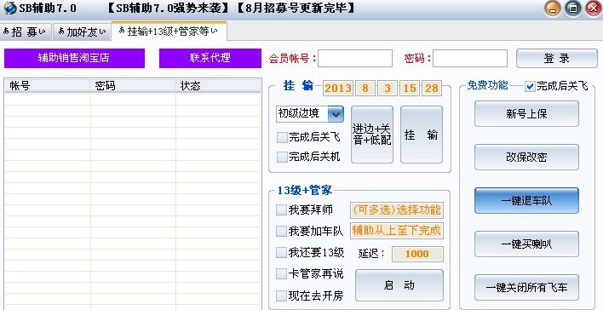The width and height of the screenshot is (603, 310).
Task: Maximize the window with blue button
Action: click(x=573, y=9)
